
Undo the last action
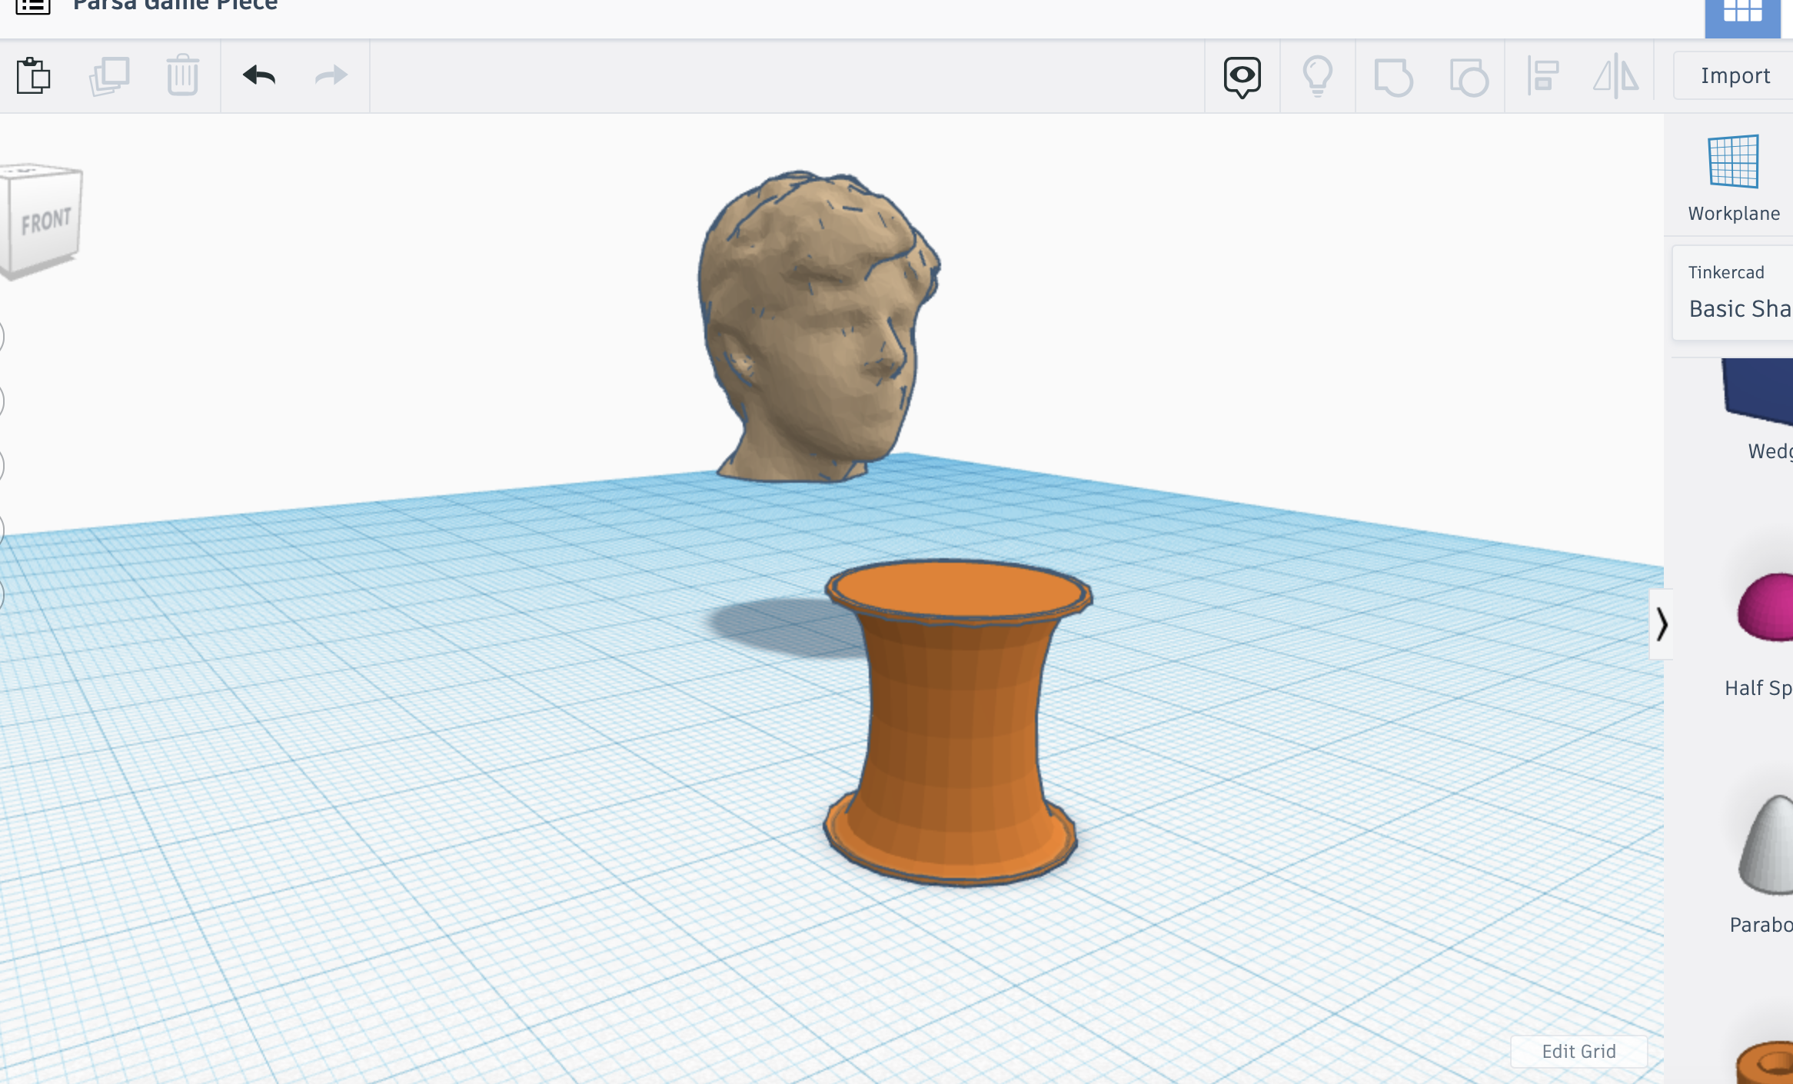[x=258, y=75]
